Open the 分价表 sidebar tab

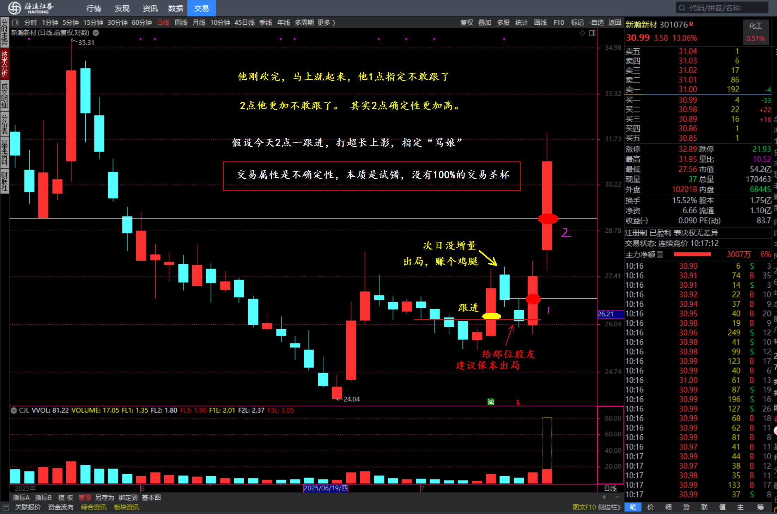[5, 124]
